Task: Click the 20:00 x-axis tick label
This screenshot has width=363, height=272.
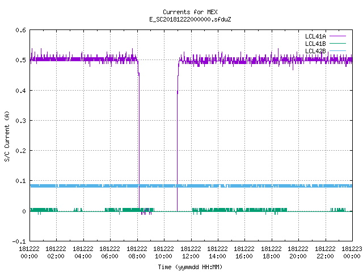Action: point(298,253)
